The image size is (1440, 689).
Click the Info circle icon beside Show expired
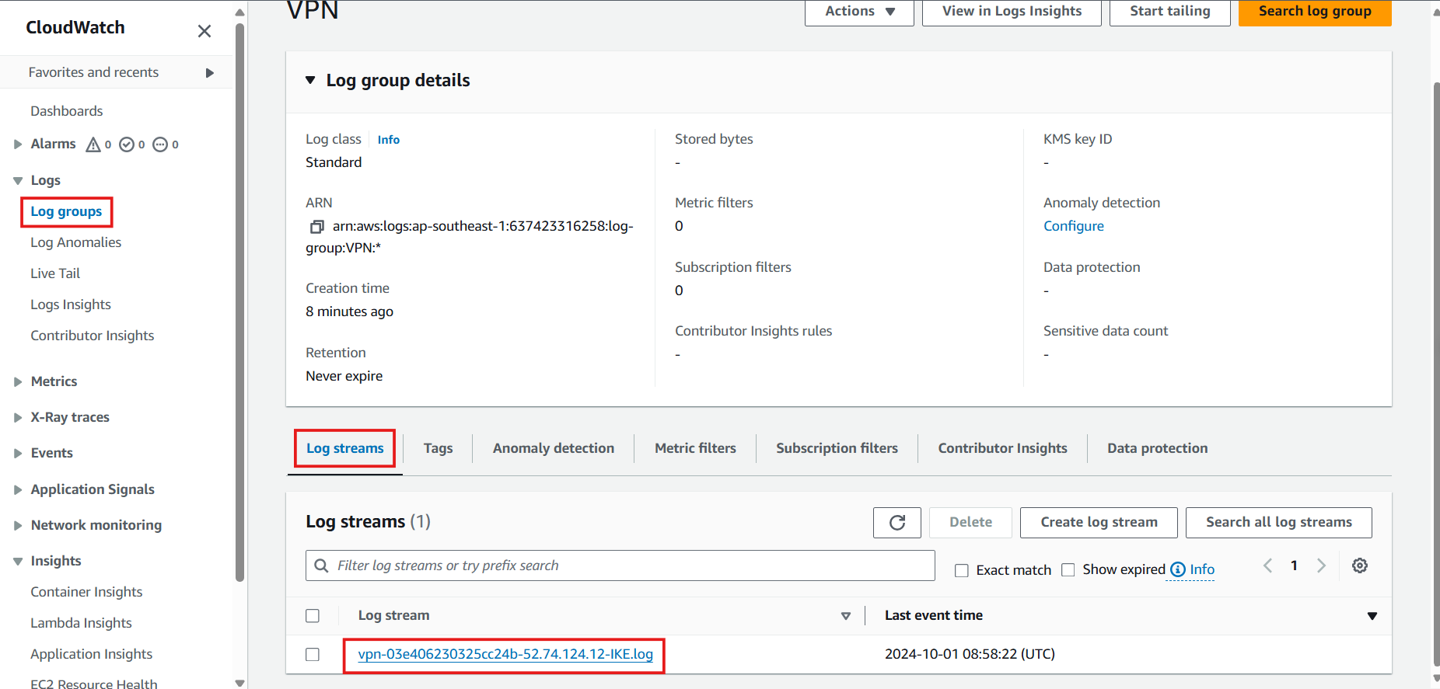click(1178, 569)
